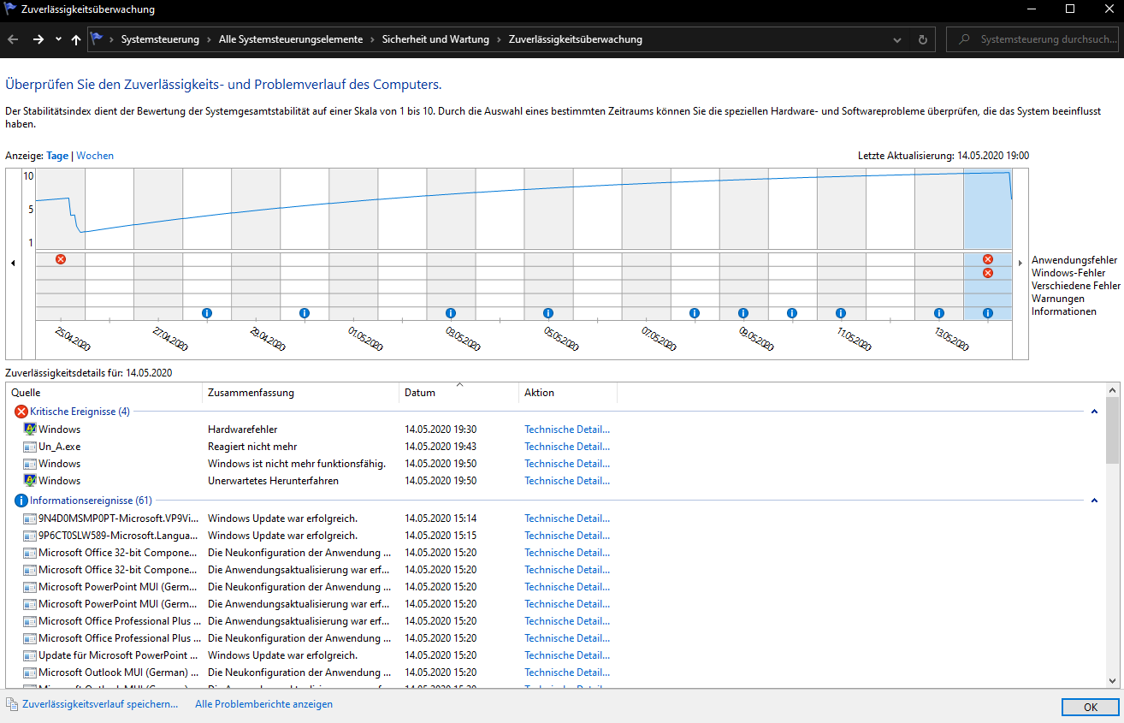Confirm with the OK button
Screen dimensions: 1124x723
pyautogui.click(x=1090, y=708)
